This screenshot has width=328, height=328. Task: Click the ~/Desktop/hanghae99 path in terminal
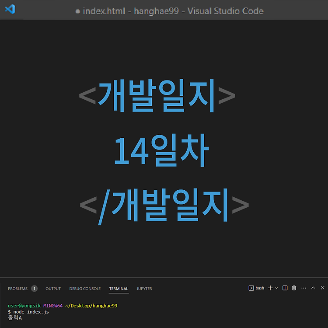pyautogui.click(x=91, y=306)
